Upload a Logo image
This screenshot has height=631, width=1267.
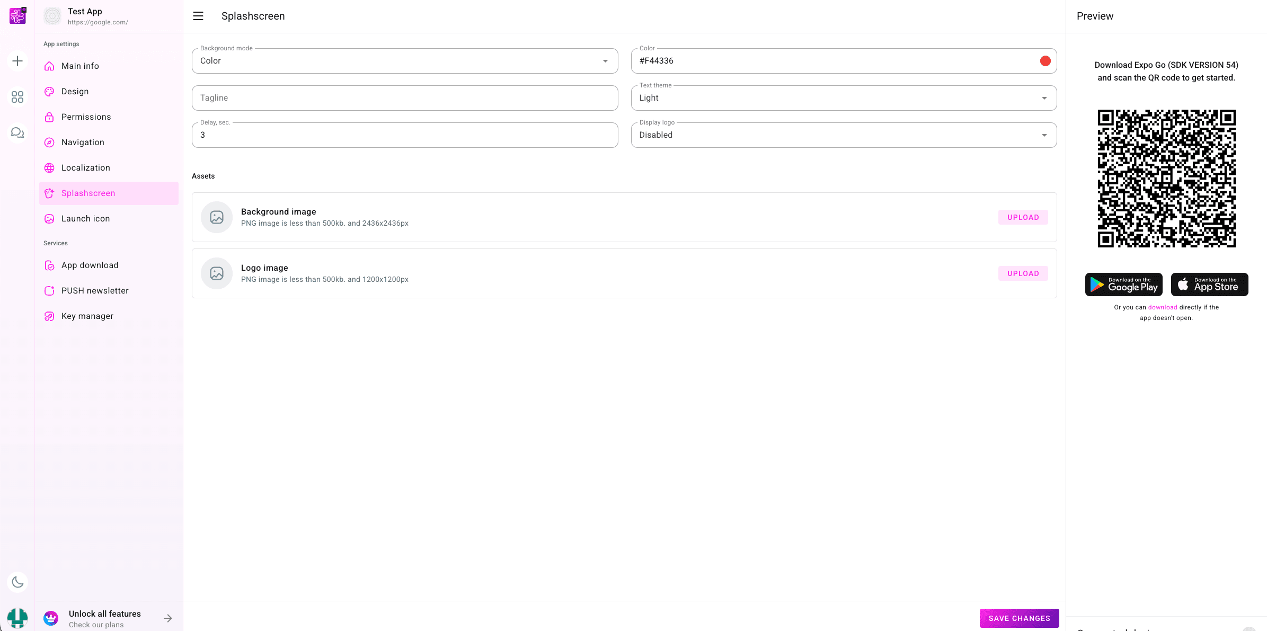pyautogui.click(x=1023, y=273)
